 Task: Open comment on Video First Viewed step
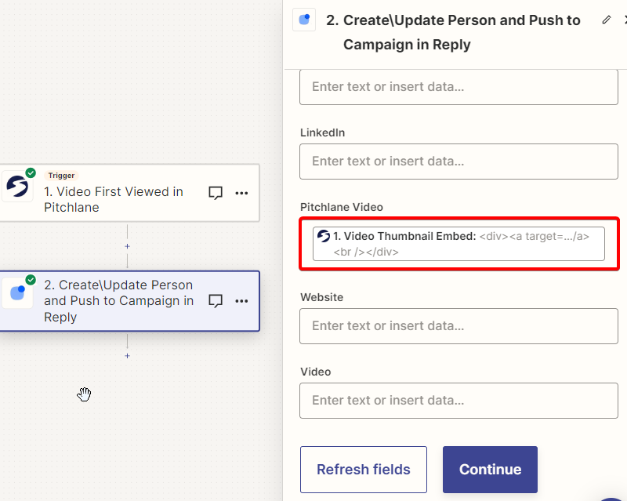(x=216, y=193)
